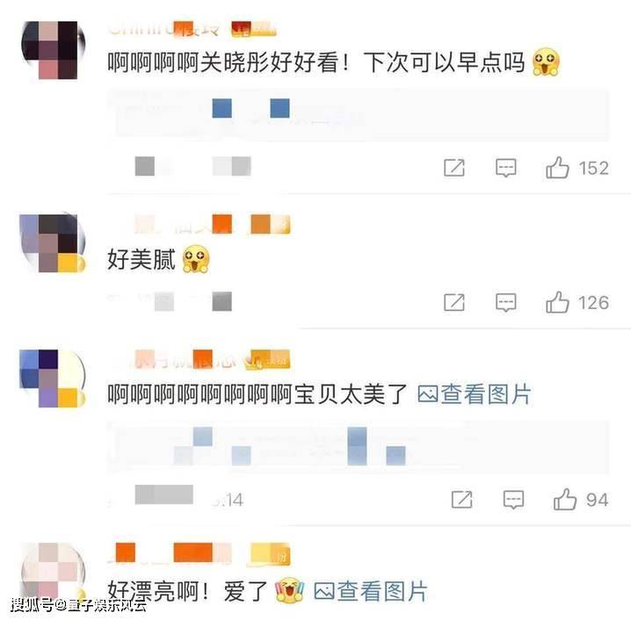Open profile picture beside 好美腻 comment
This screenshot has width=631, height=620.
(x=53, y=243)
